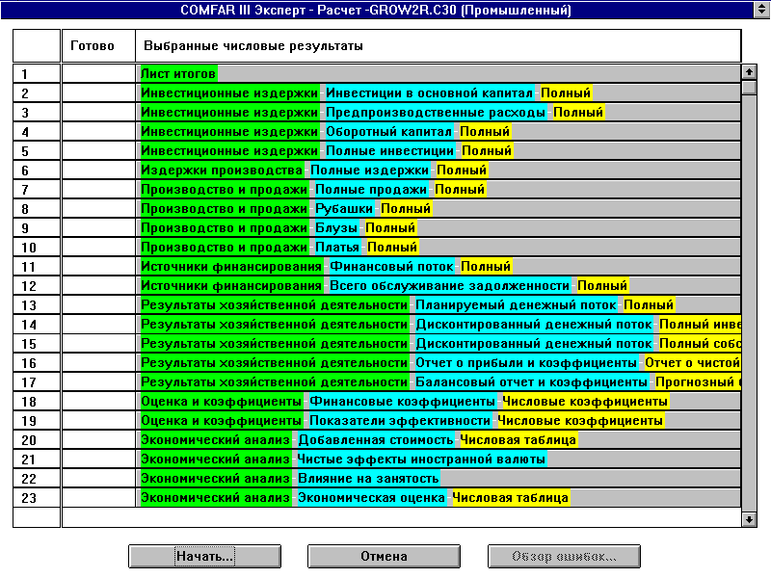This screenshot has width=771, height=578.
Task: Select Экономическая оценка entry
Action: [x=372, y=498]
